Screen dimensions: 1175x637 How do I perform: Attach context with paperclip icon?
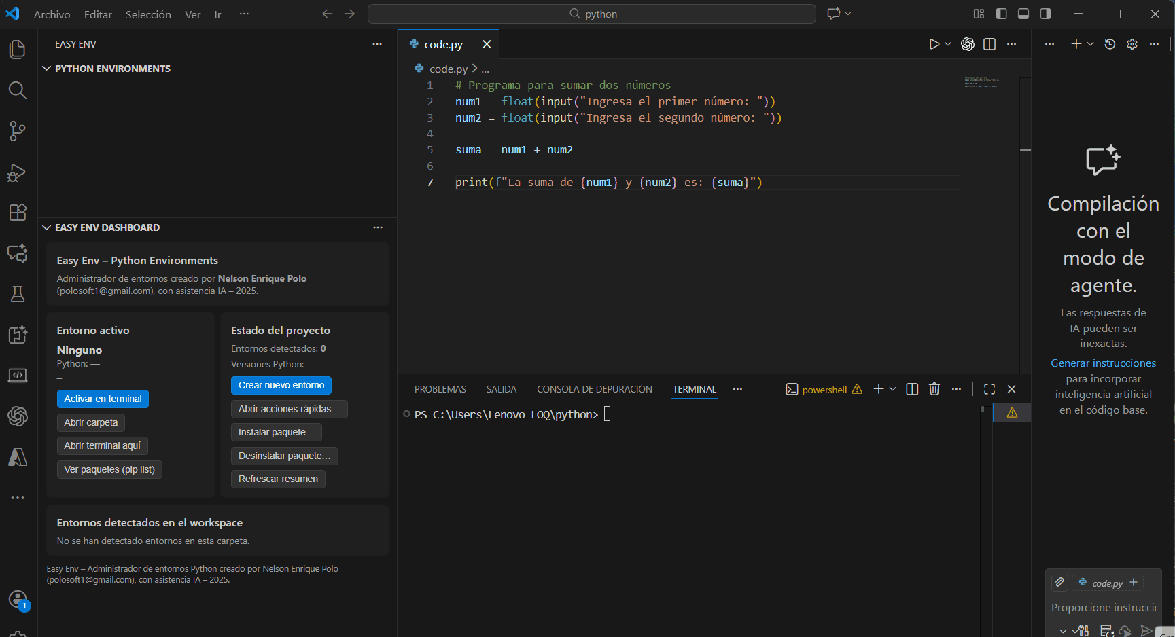[x=1059, y=582]
